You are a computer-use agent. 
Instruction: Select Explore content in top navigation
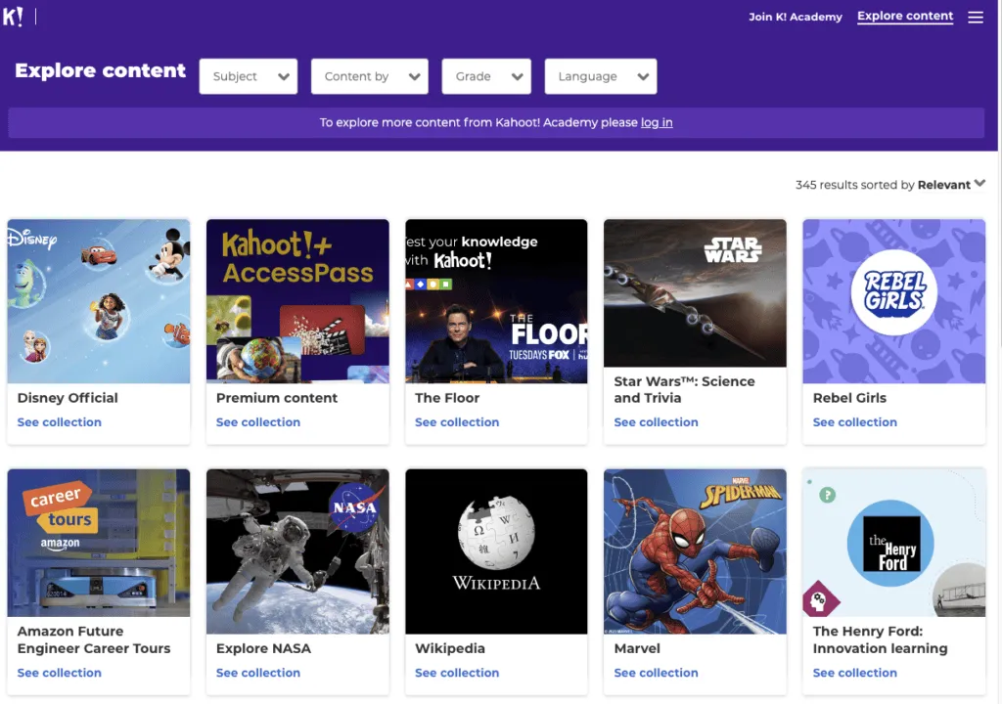[904, 17]
